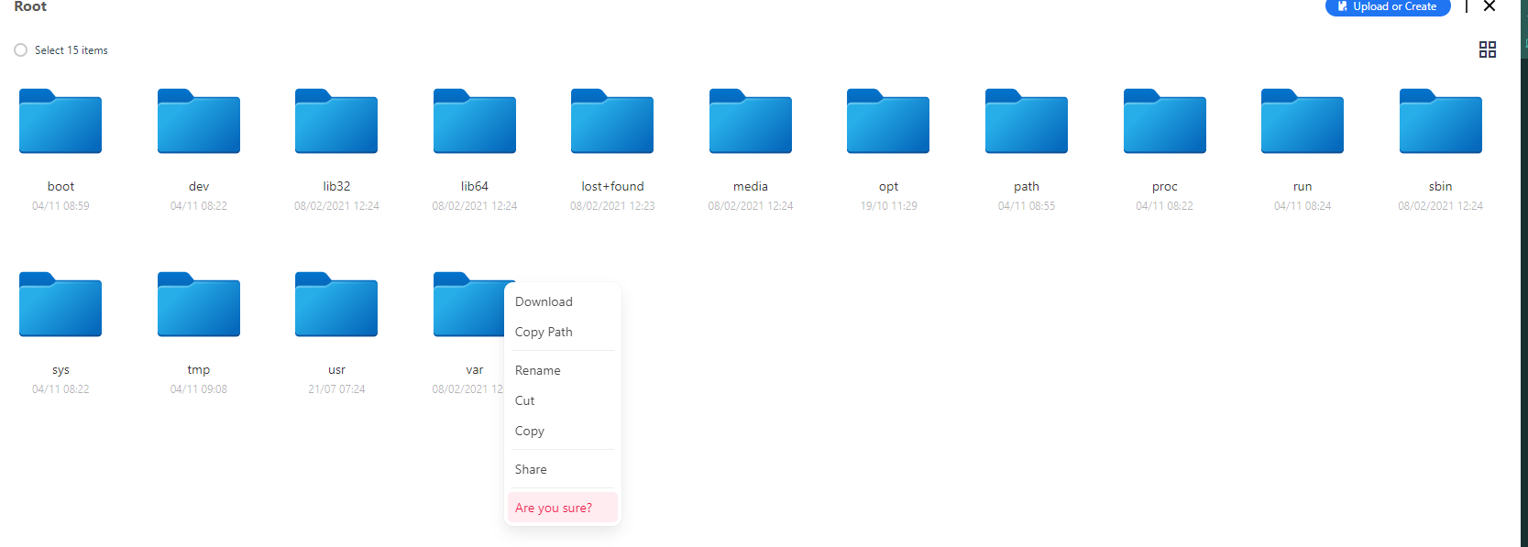Select Rename in the context menu
This screenshot has width=1528, height=547.
(x=563, y=370)
